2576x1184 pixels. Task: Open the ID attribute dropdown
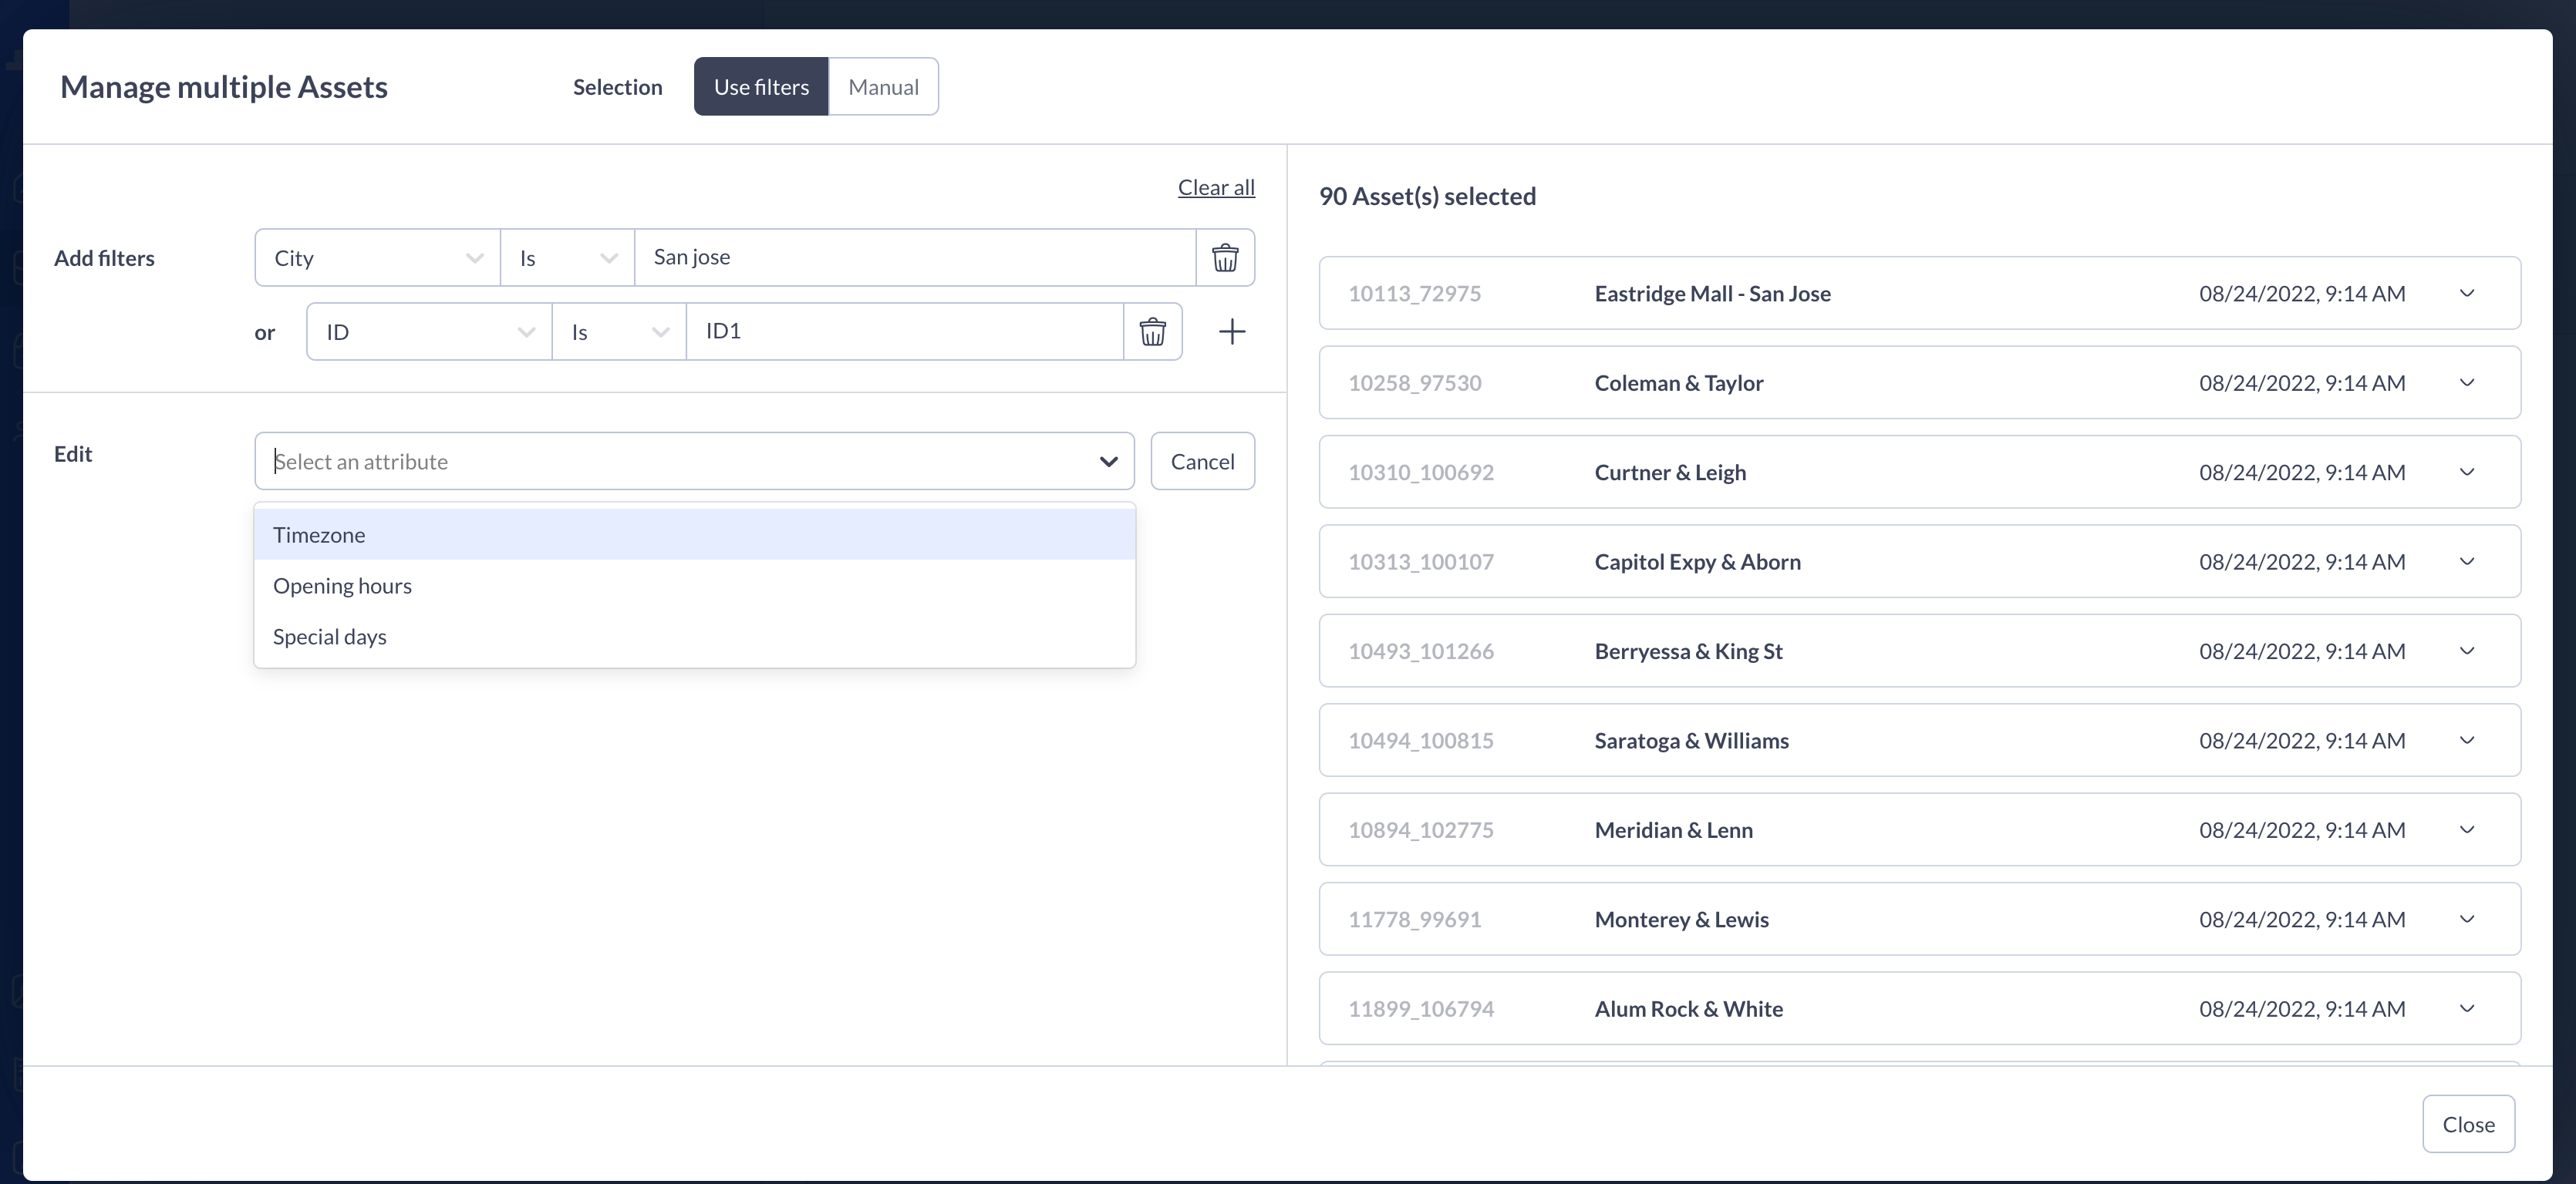pos(429,331)
